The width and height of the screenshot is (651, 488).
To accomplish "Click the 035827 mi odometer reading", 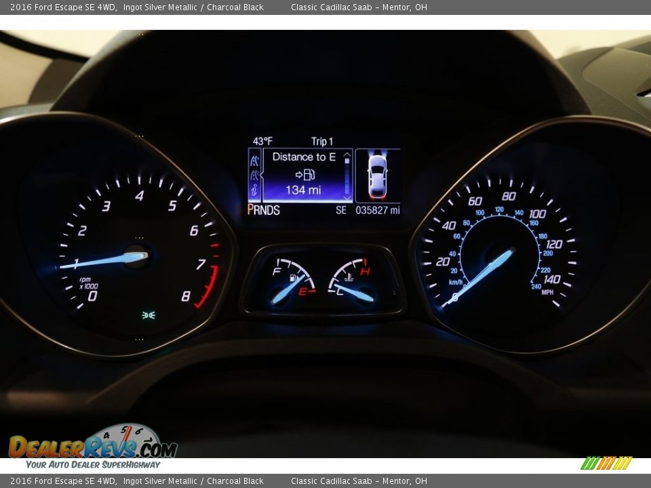I will tap(378, 210).
